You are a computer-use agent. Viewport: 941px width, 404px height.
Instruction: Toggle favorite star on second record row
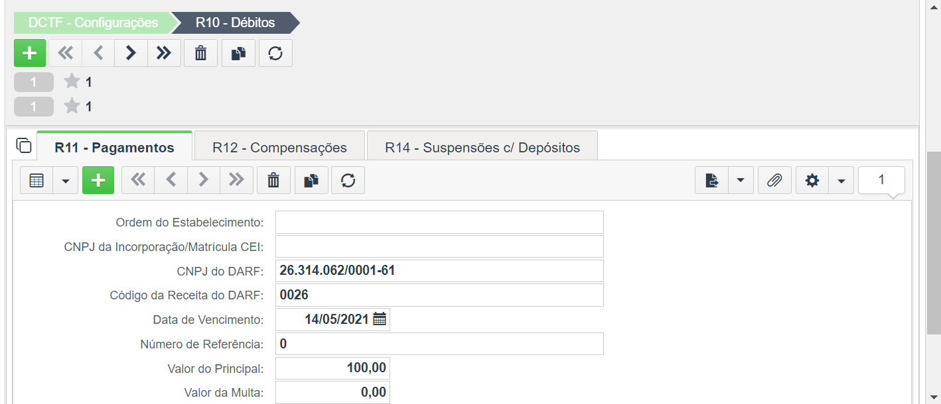pyautogui.click(x=72, y=105)
